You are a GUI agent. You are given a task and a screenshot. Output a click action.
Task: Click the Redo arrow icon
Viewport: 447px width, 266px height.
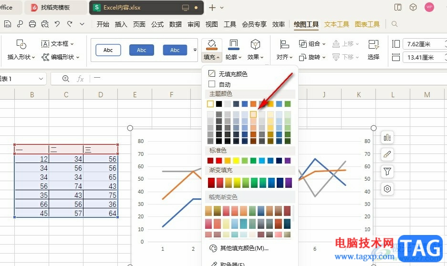click(70, 24)
